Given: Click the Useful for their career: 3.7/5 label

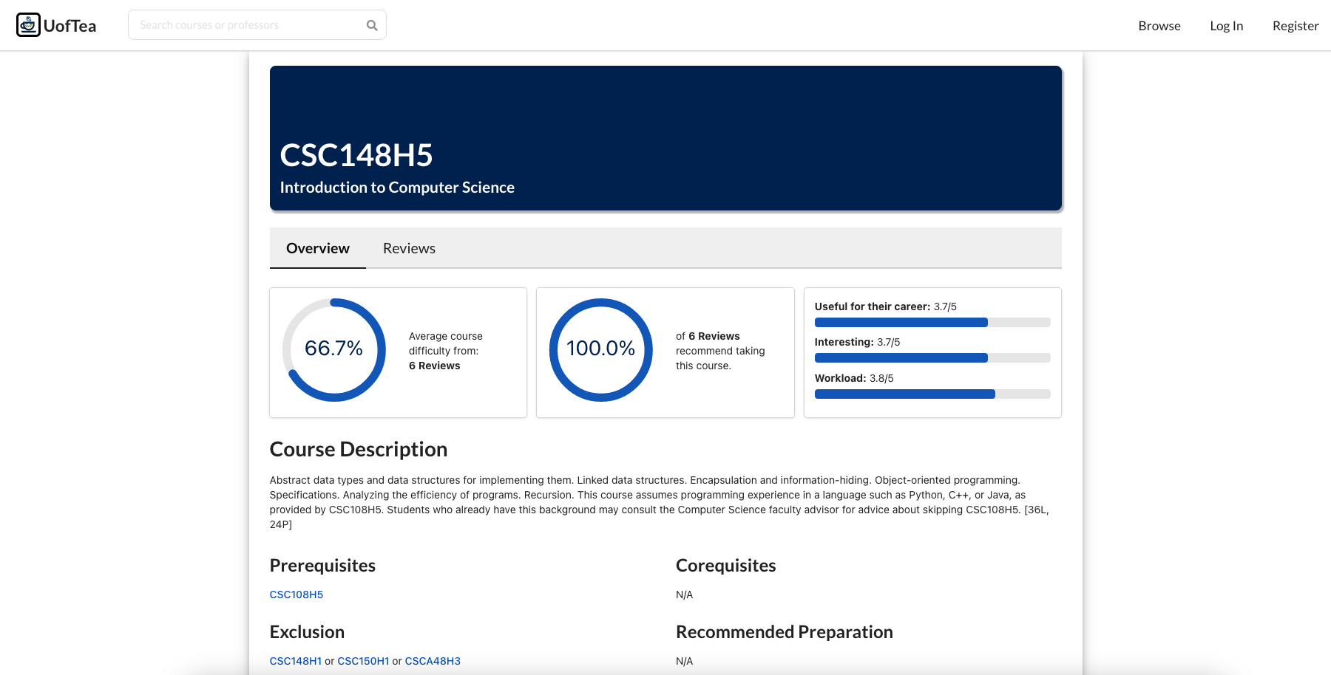Looking at the screenshot, I should (x=886, y=306).
